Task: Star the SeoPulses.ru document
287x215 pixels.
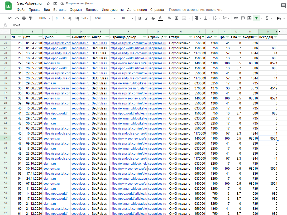Action: [x=48, y=3]
